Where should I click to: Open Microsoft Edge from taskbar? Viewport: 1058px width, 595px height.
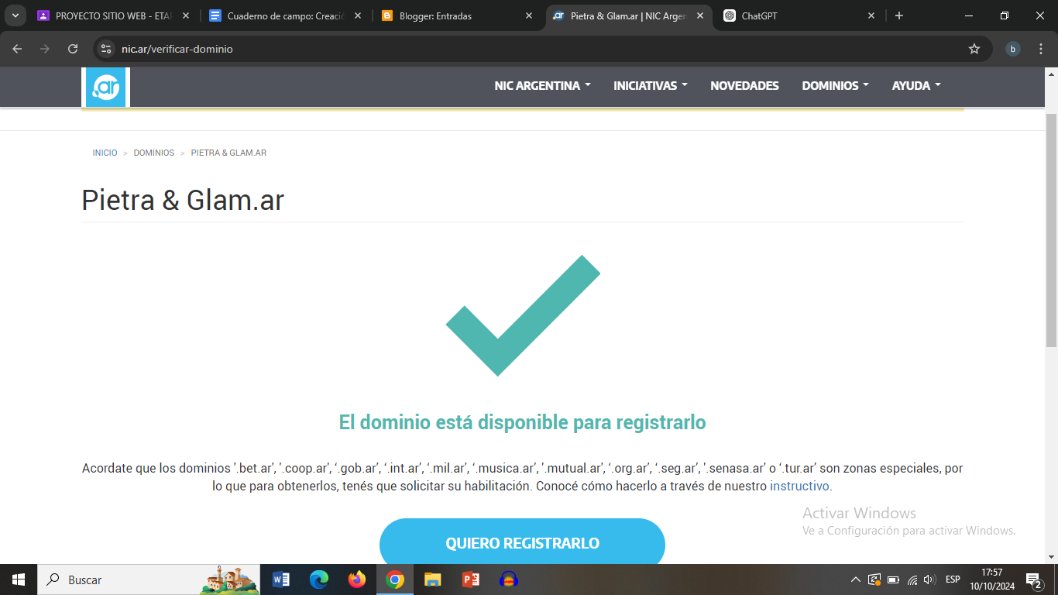[x=319, y=580]
